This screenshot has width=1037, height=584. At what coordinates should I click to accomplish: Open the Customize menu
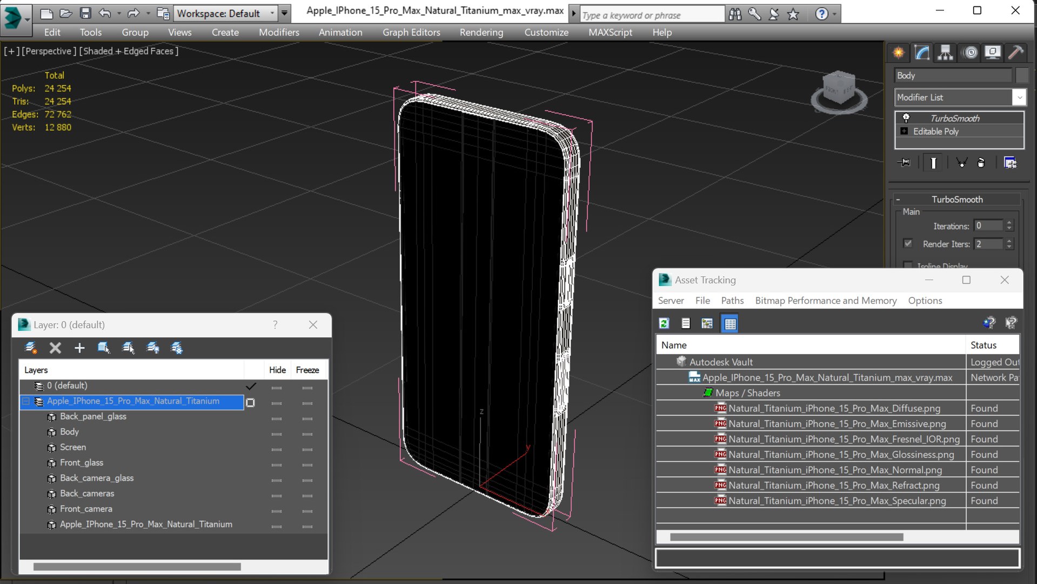click(x=546, y=32)
